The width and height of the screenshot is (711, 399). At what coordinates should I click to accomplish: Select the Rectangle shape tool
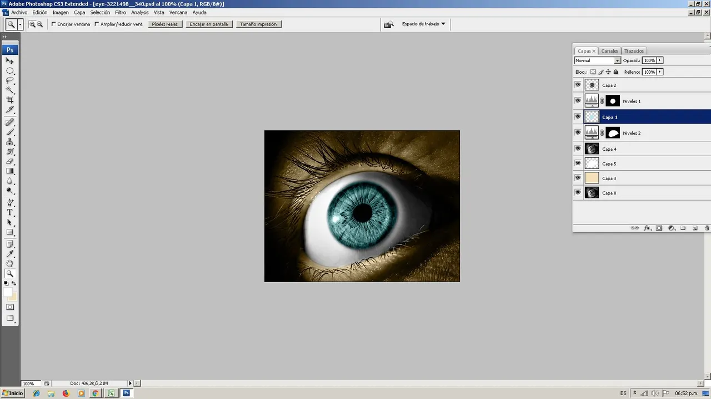(x=10, y=233)
